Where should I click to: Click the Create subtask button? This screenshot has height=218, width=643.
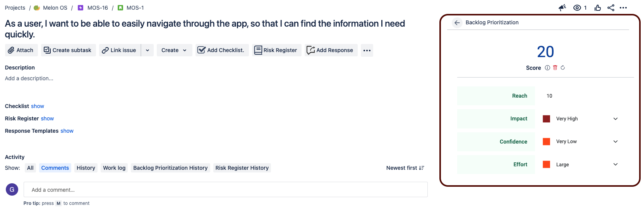[68, 50]
